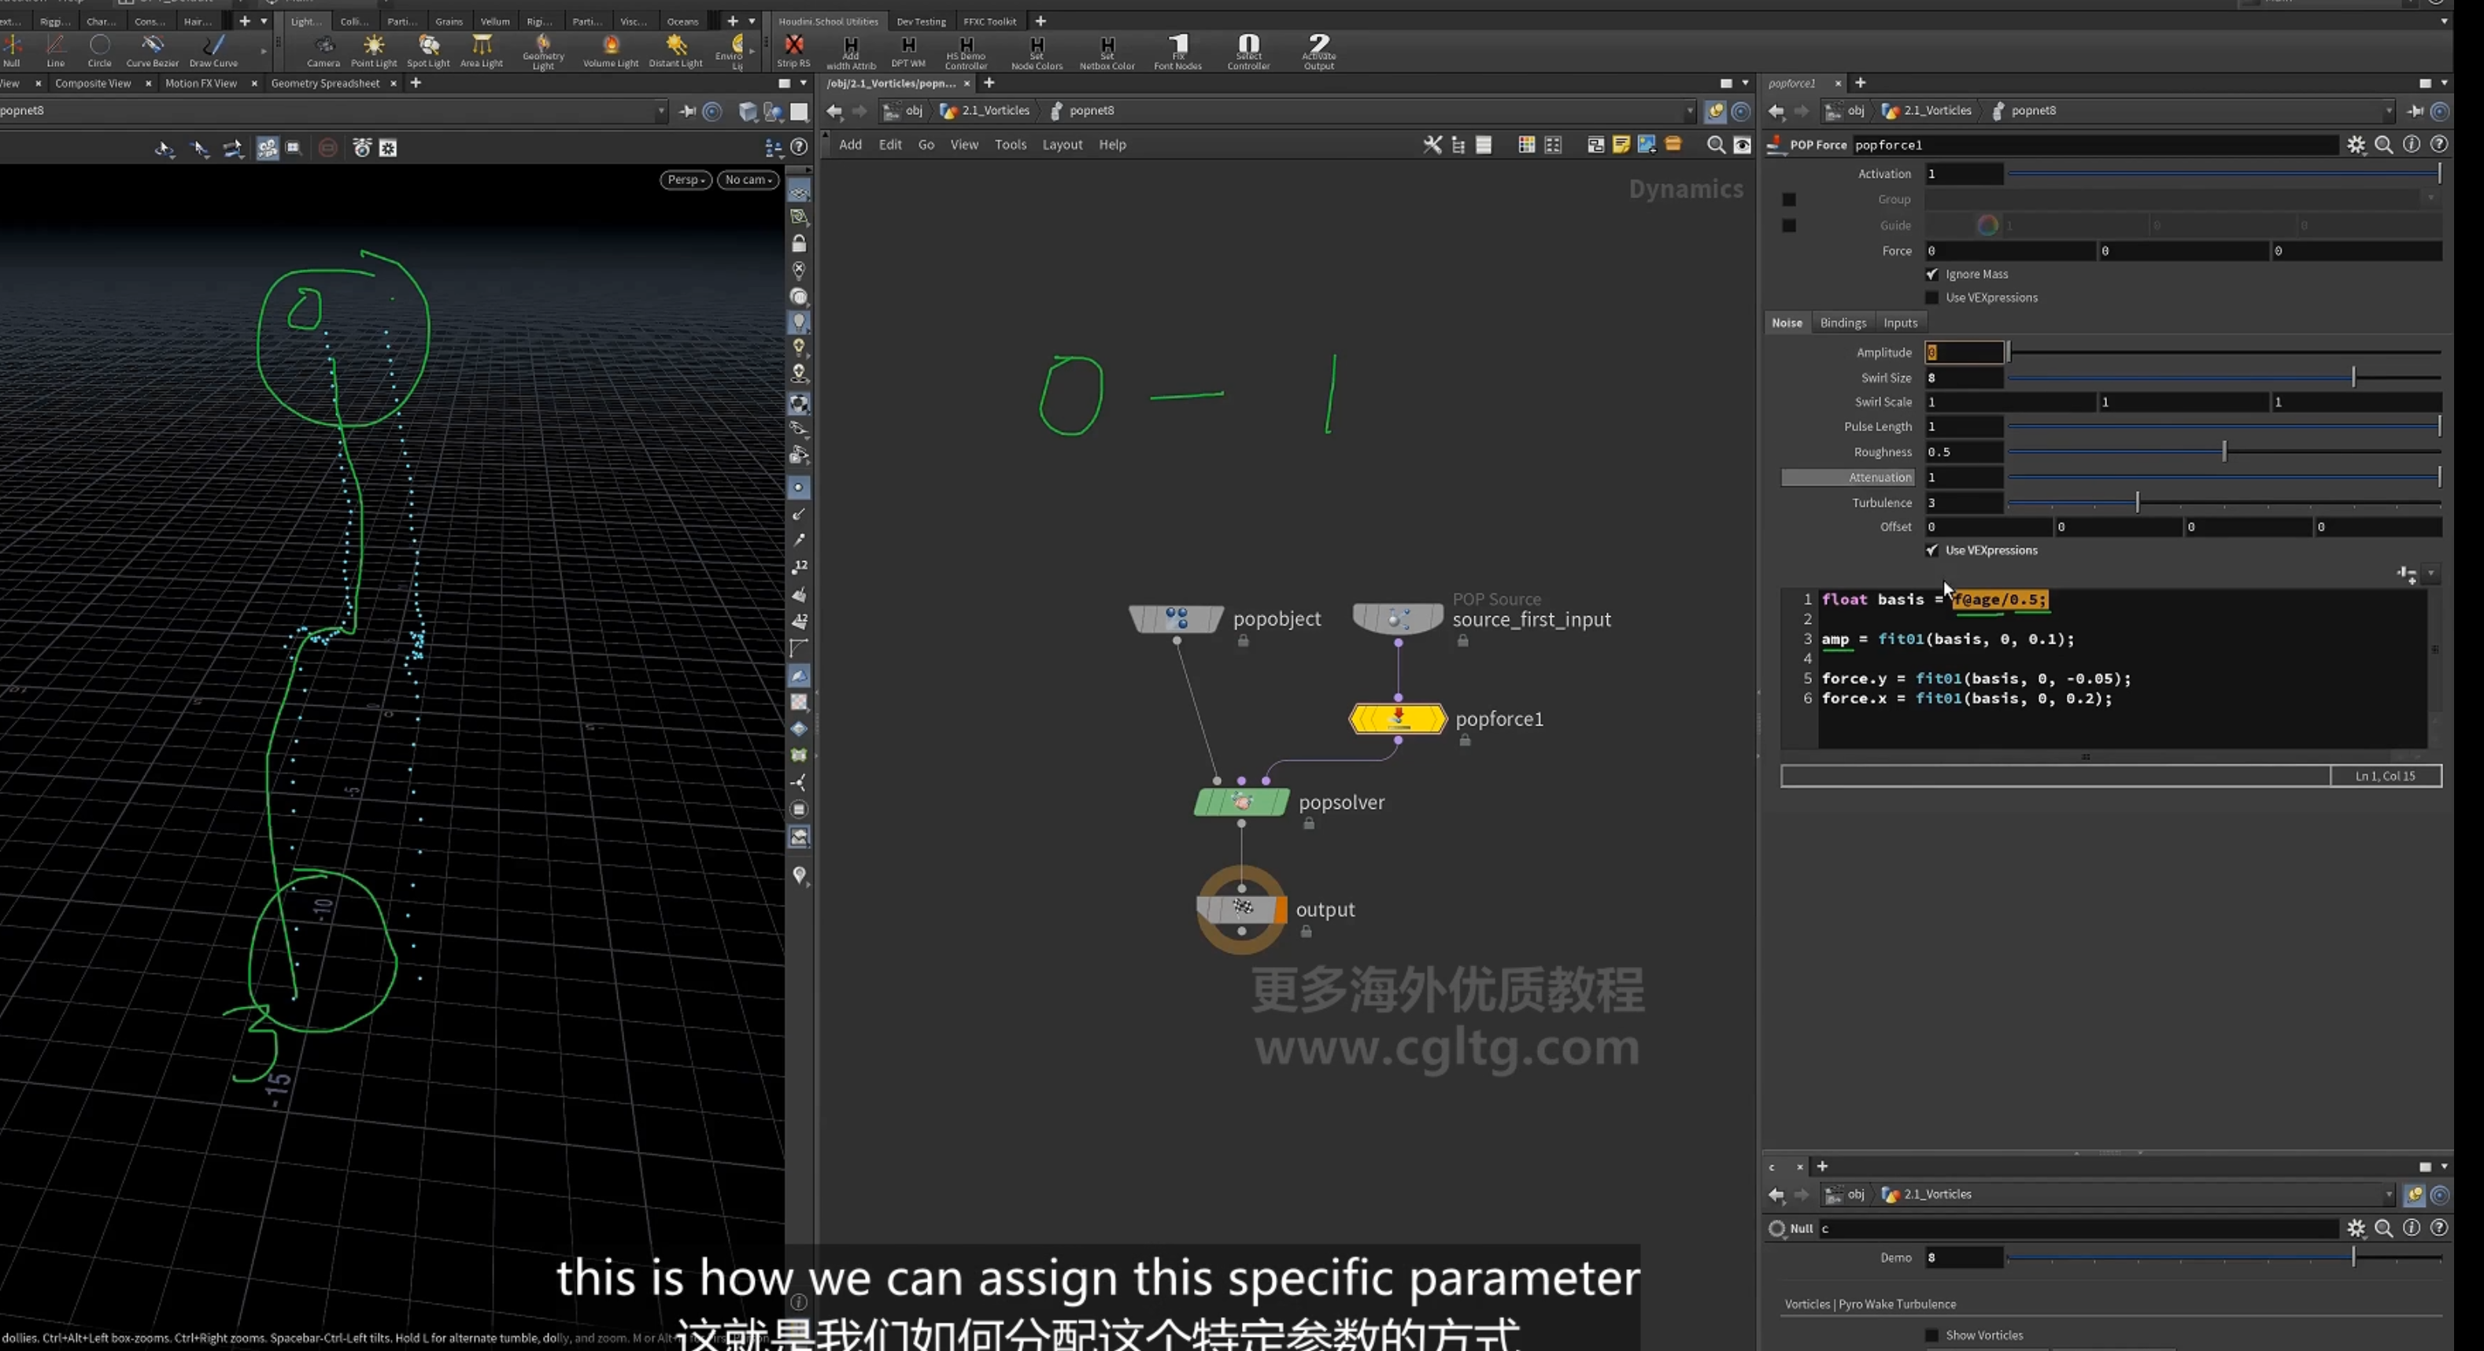Image resolution: width=2484 pixels, height=1351 pixels.
Task: Click the Draw Curve shelf tool
Action: click(213, 51)
